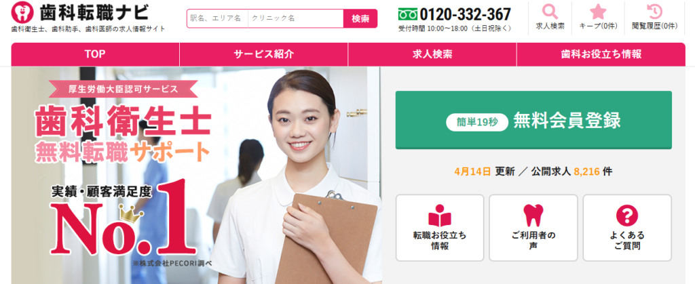Click the pink 検索 button
Screen dimensions: 695x284
360,18
